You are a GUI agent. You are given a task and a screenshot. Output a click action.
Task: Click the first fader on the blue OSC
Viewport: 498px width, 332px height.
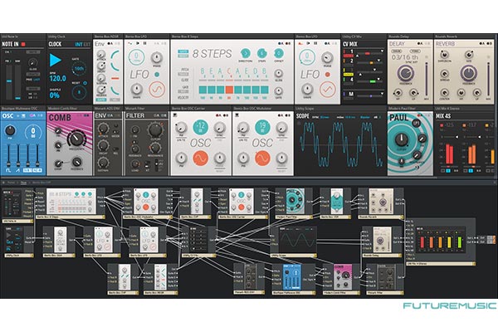pos(8,155)
